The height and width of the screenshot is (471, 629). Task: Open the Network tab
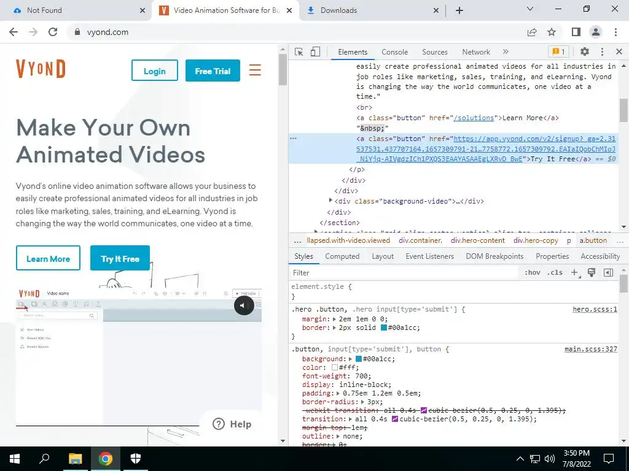tap(476, 52)
